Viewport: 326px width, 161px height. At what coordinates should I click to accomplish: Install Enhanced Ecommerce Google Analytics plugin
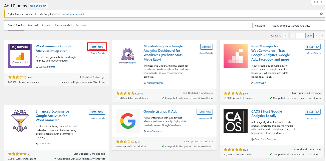[97, 112]
